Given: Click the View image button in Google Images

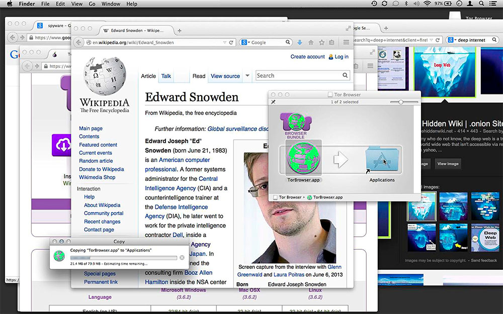Looking at the screenshot, I should 448,164.
